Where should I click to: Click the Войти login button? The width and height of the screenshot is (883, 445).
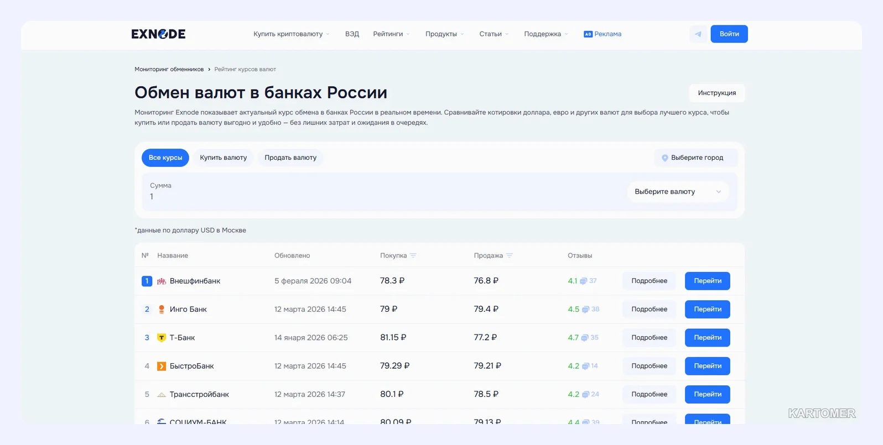729,34
